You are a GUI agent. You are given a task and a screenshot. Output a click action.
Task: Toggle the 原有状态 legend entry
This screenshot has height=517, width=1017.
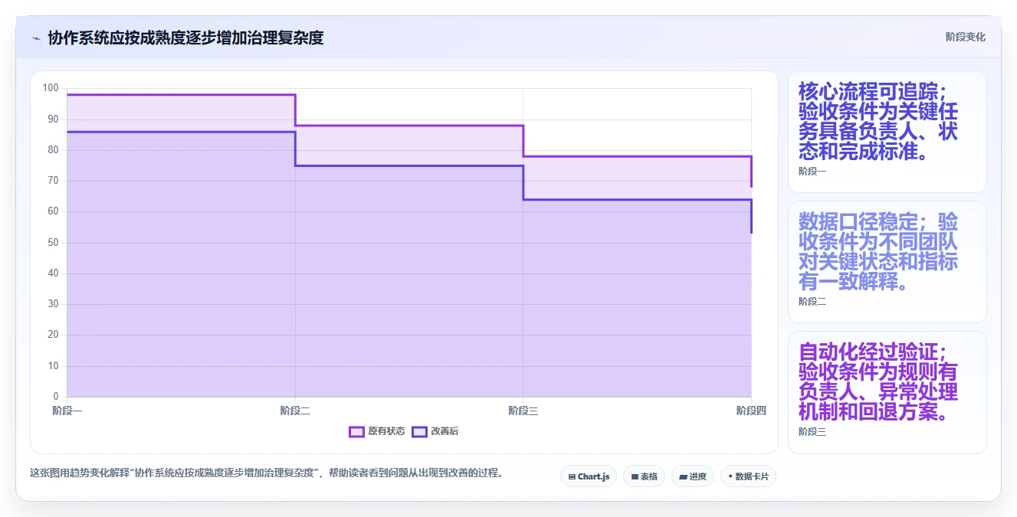[377, 431]
